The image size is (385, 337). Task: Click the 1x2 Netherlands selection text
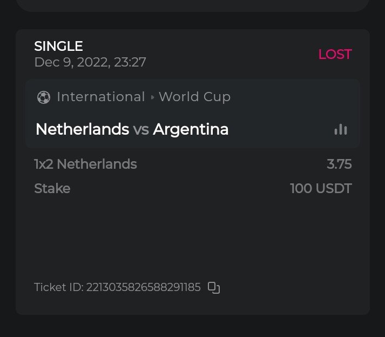click(x=85, y=164)
